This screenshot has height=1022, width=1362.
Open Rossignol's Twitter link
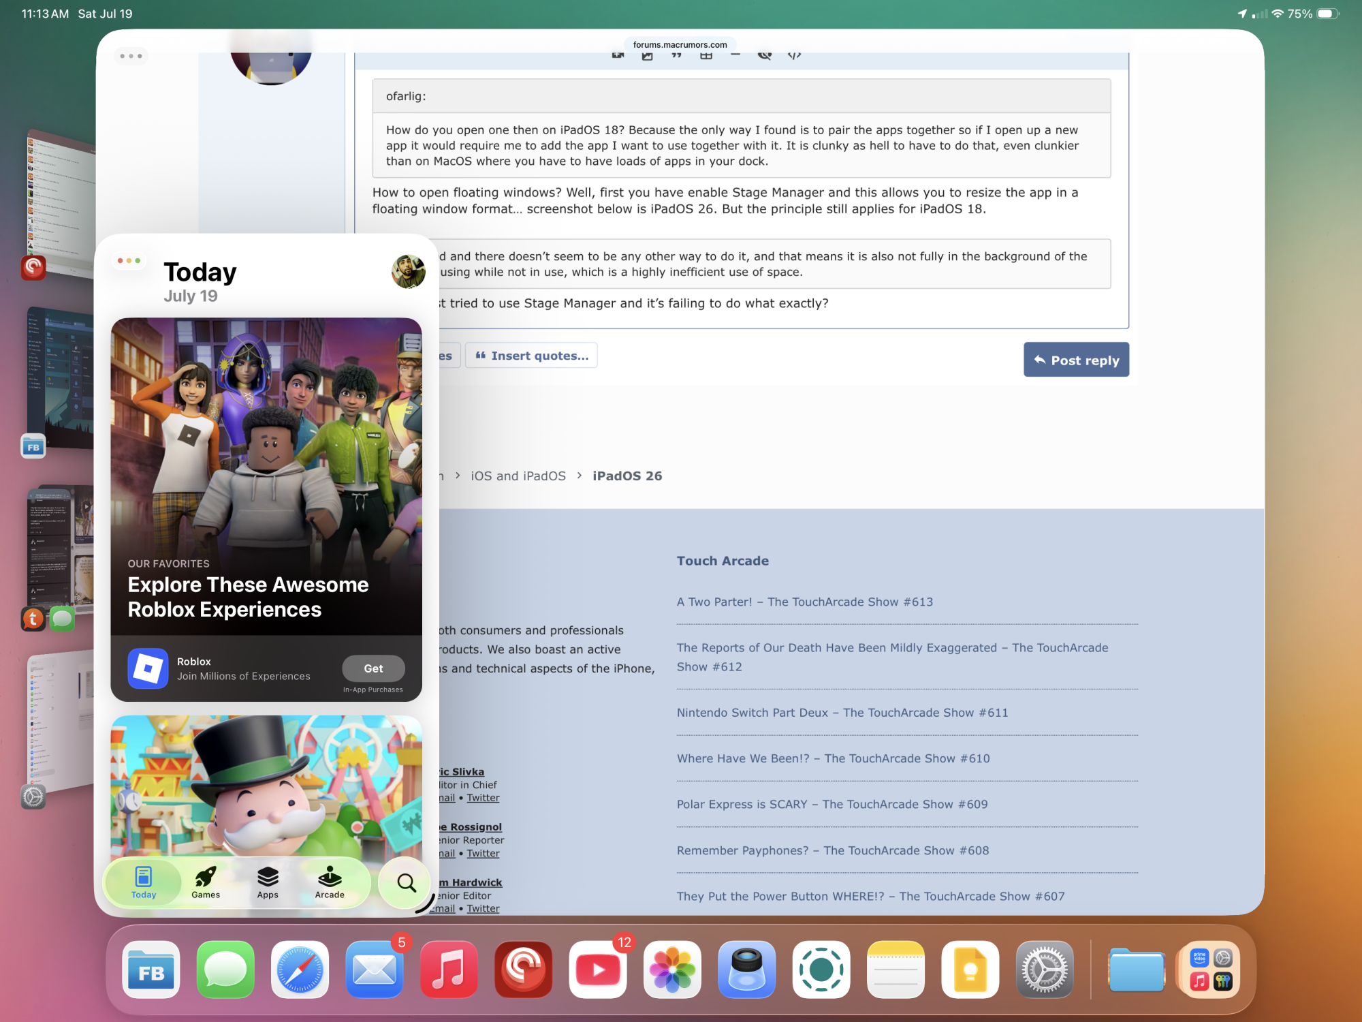[483, 853]
